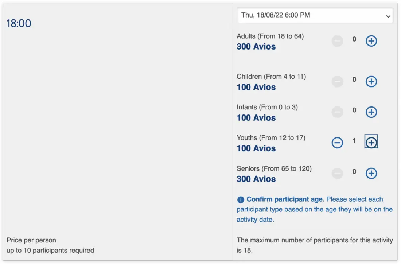Add one senior participant
This screenshot has width=401, height=264.
click(371, 174)
